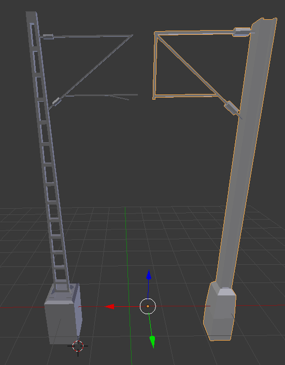Image resolution: width=285 pixels, height=365 pixels.
Task: Click the top insulator on the orange-outlined pole
Action: [x=242, y=32]
